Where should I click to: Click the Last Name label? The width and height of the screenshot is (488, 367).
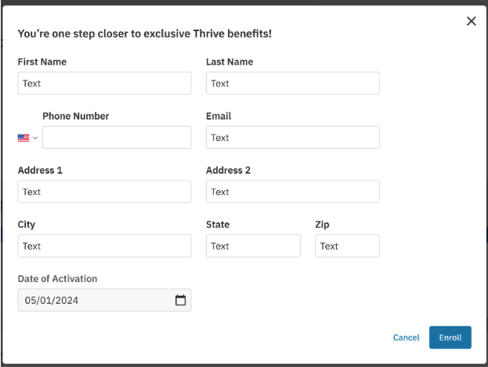[x=230, y=62]
